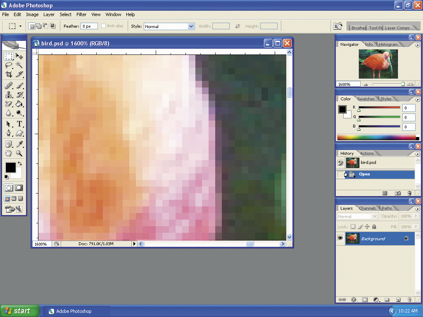Open the Tool Preset picker dropdown

pyautogui.click(x=16, y=26)
